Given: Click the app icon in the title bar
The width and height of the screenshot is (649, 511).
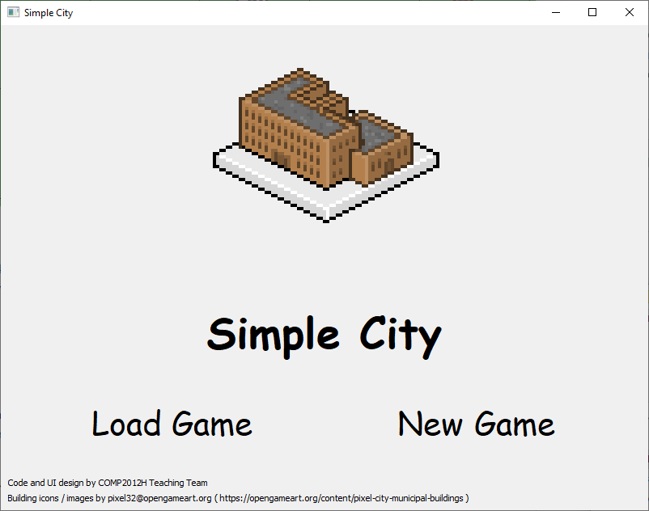Looking at the screenshot, I should click(13, 12).
